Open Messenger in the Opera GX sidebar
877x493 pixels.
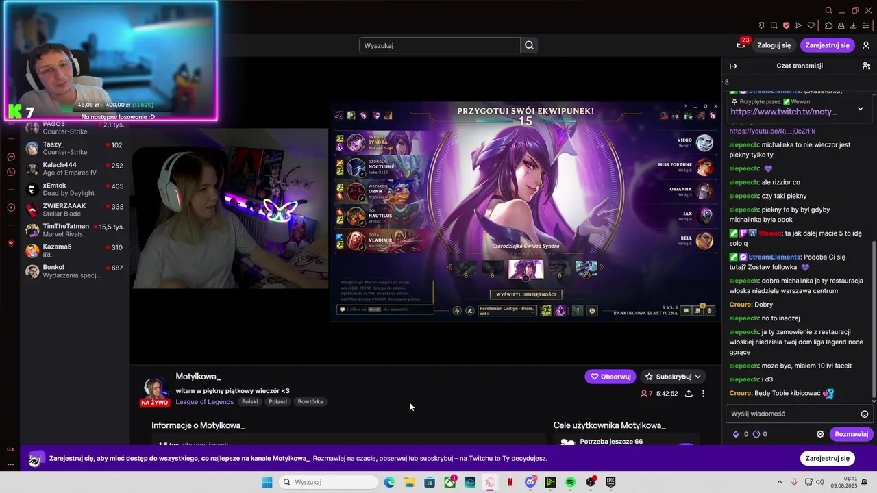11,157
